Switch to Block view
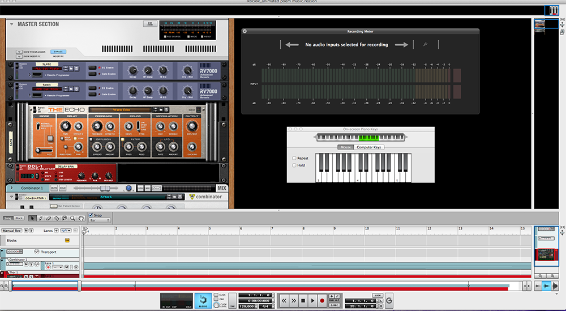Screen dimensions: 566x311 [x=19, y=218]
